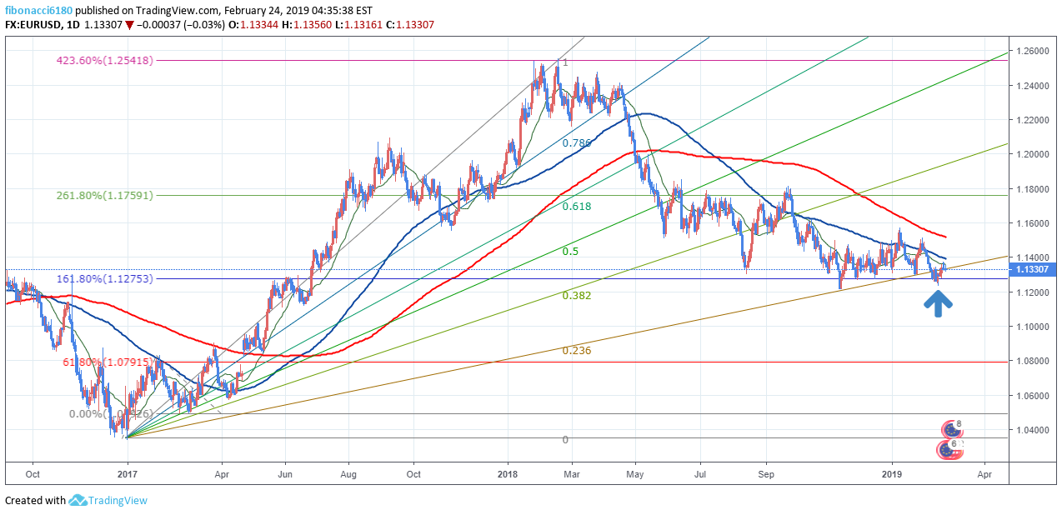Click the blue up arrow marker
Image resolution: width=1062 pixels, height=515 pixels.
click(938, 305)
